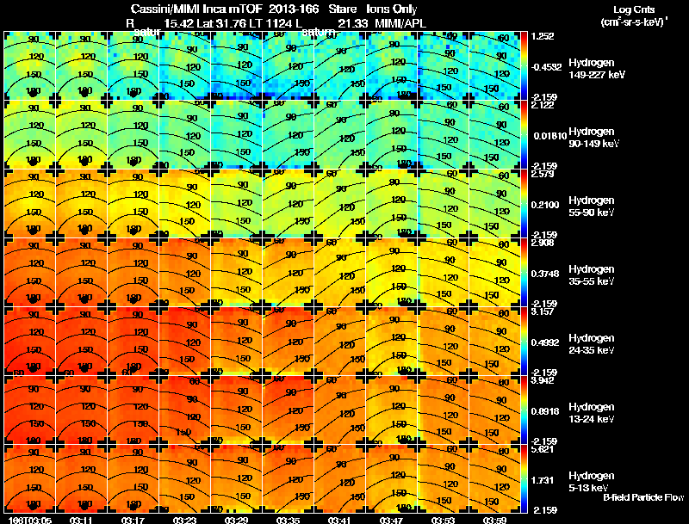
Task: Open the 5-13 keV panel at 03:11
Action: click(81, 479)
